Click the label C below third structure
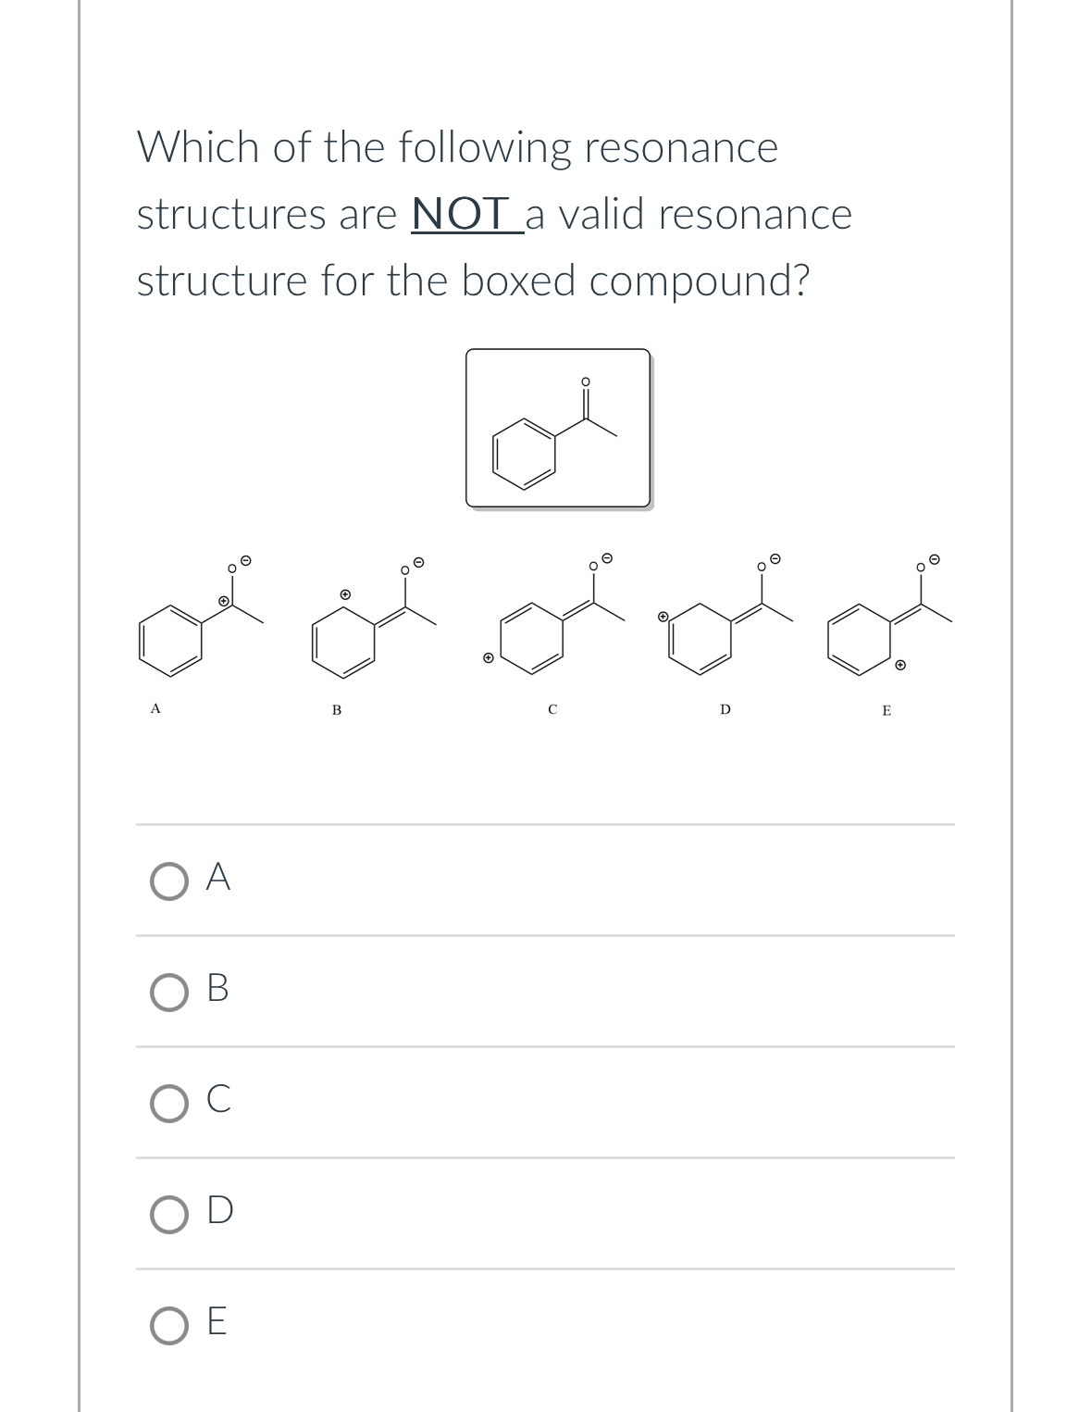 pyautogui.click(x=552, y=709)
